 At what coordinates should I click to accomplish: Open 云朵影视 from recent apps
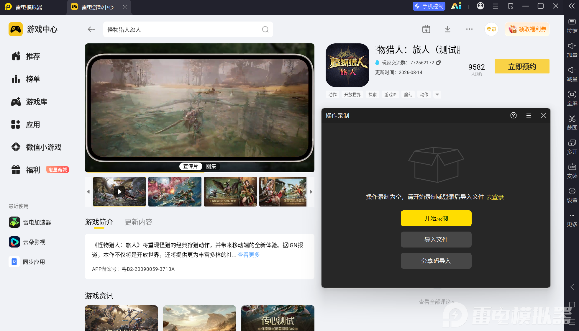tap(27, 242)
